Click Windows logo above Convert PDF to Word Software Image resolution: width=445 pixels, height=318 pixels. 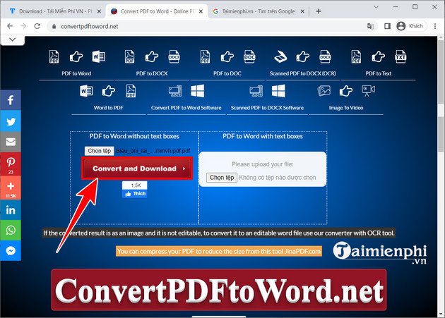[x=198, y=91]
